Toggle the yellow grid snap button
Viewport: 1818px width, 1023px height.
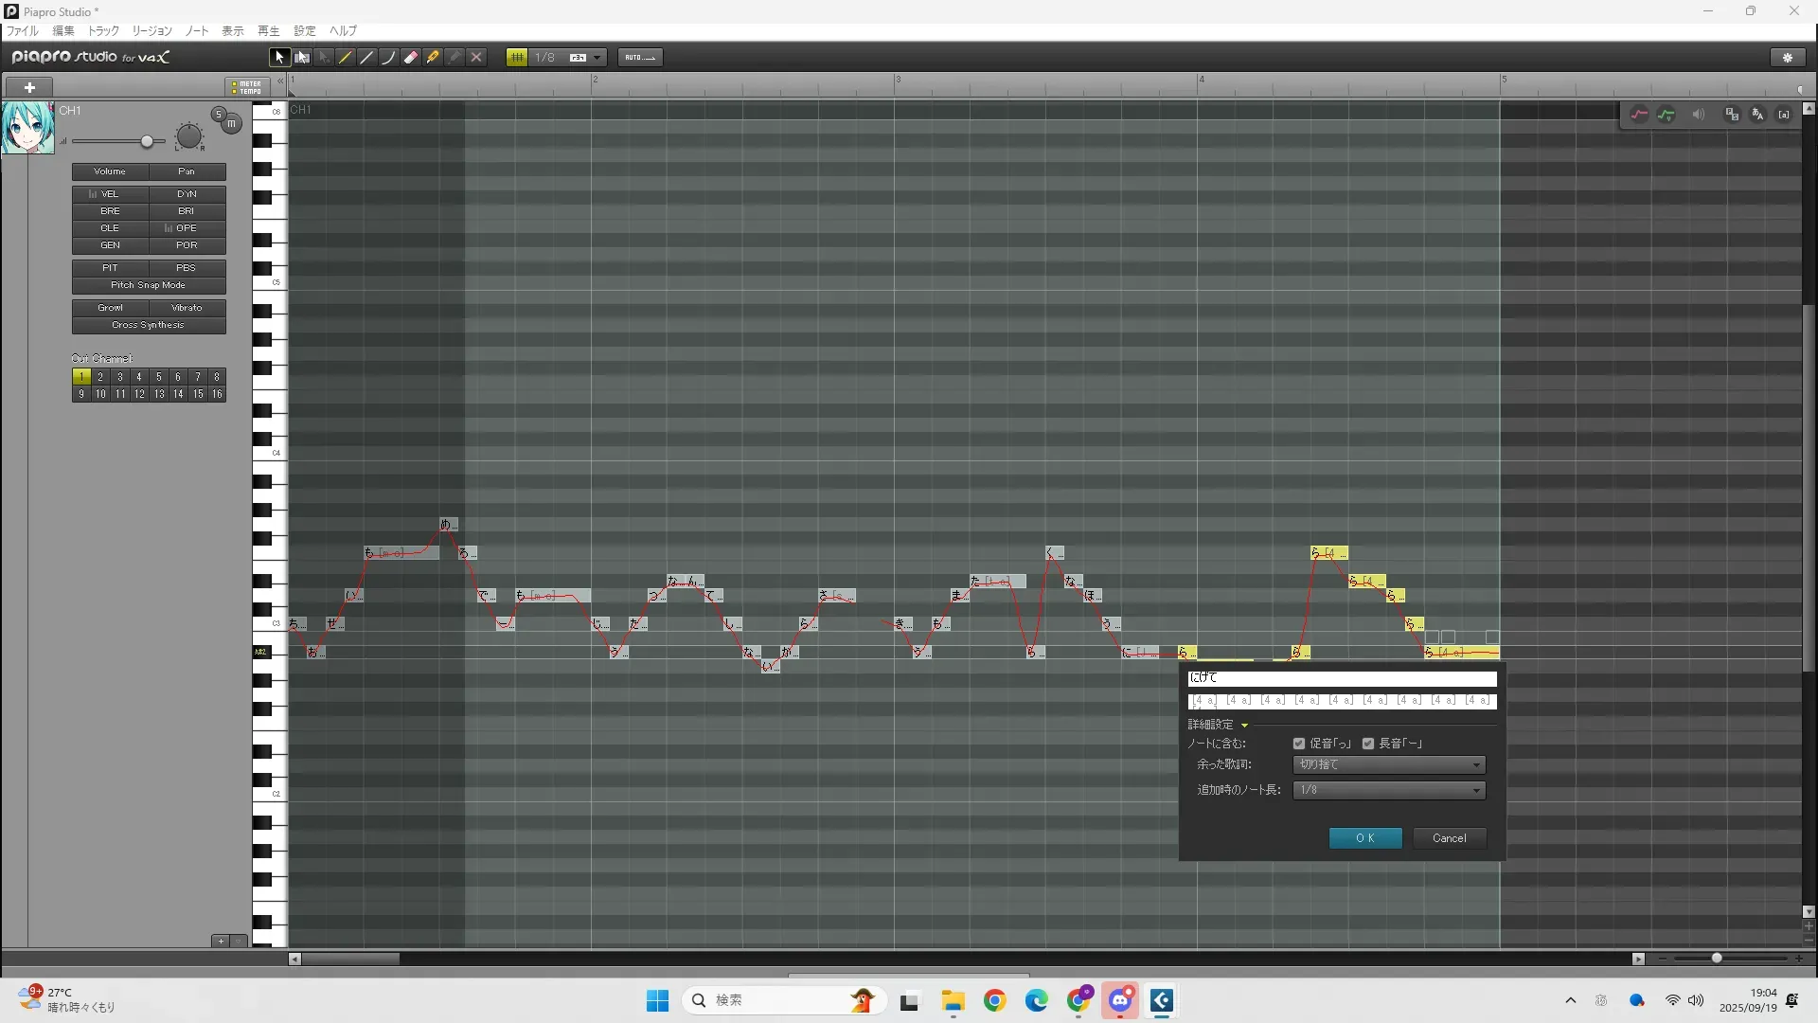517,58
